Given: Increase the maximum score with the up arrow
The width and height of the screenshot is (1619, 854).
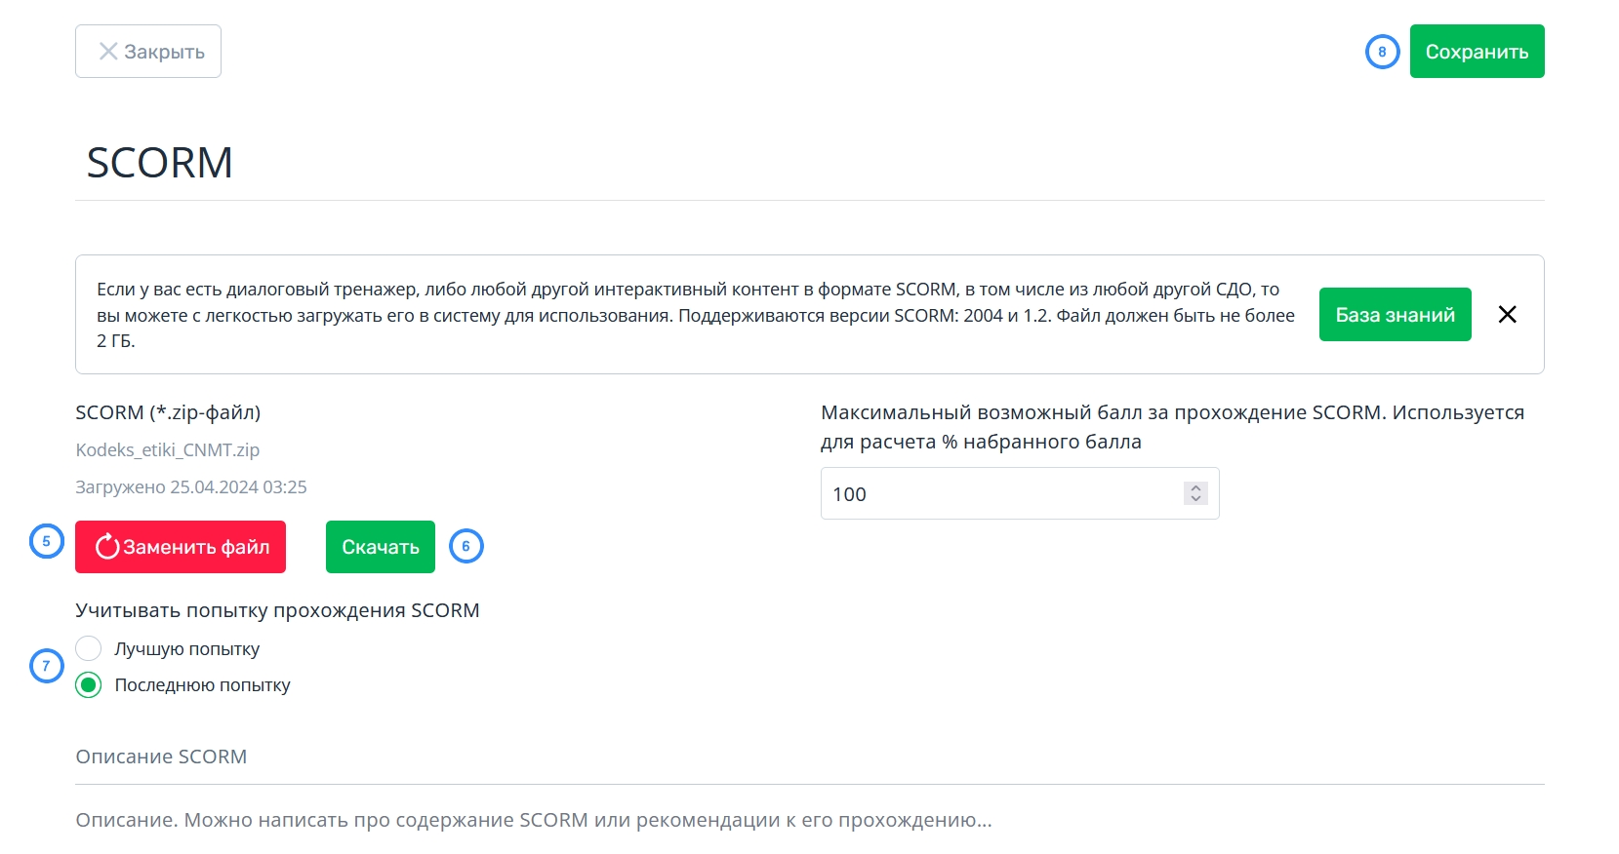Looking at the screenshot, I should tap(1195, 487).
